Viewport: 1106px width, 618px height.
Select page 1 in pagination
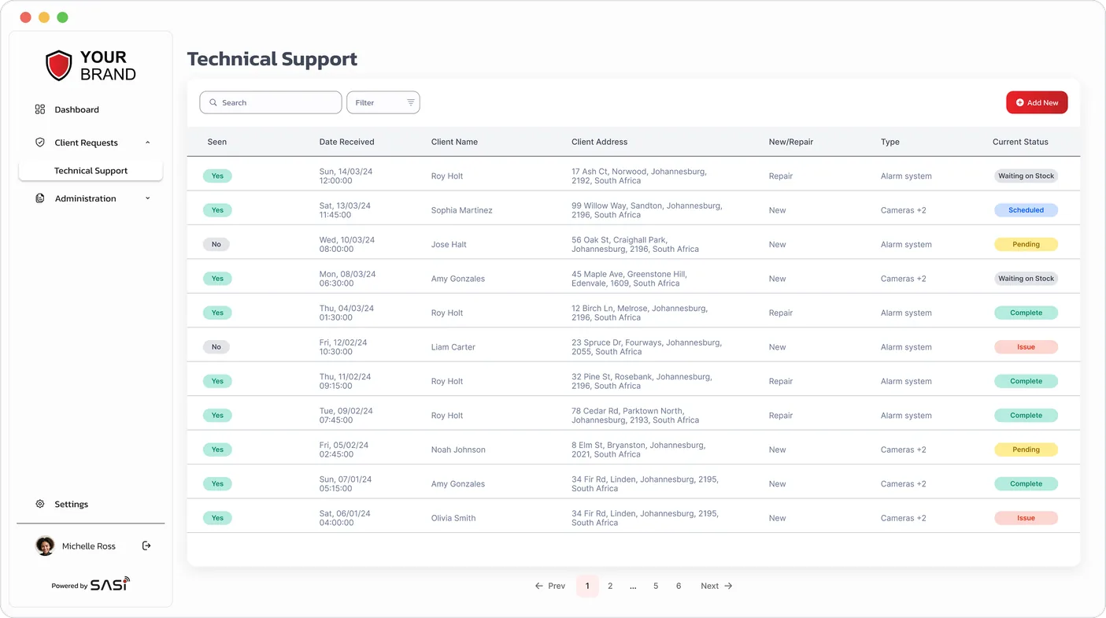pos(587,586)
